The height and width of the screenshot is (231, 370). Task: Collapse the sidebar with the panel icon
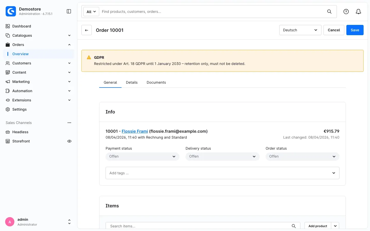(x=69, y=11)
